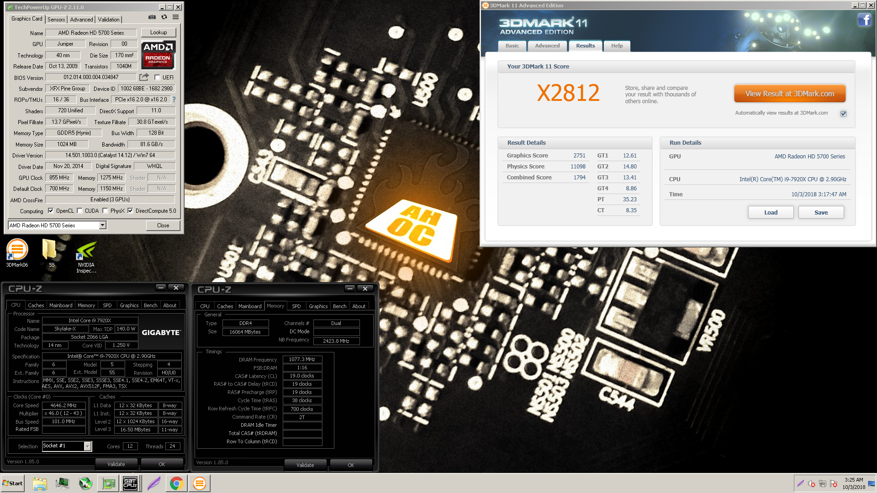Open the Action Center flag tray icon
This screenshot has width=877, height=493.
(x=834, y=484)
